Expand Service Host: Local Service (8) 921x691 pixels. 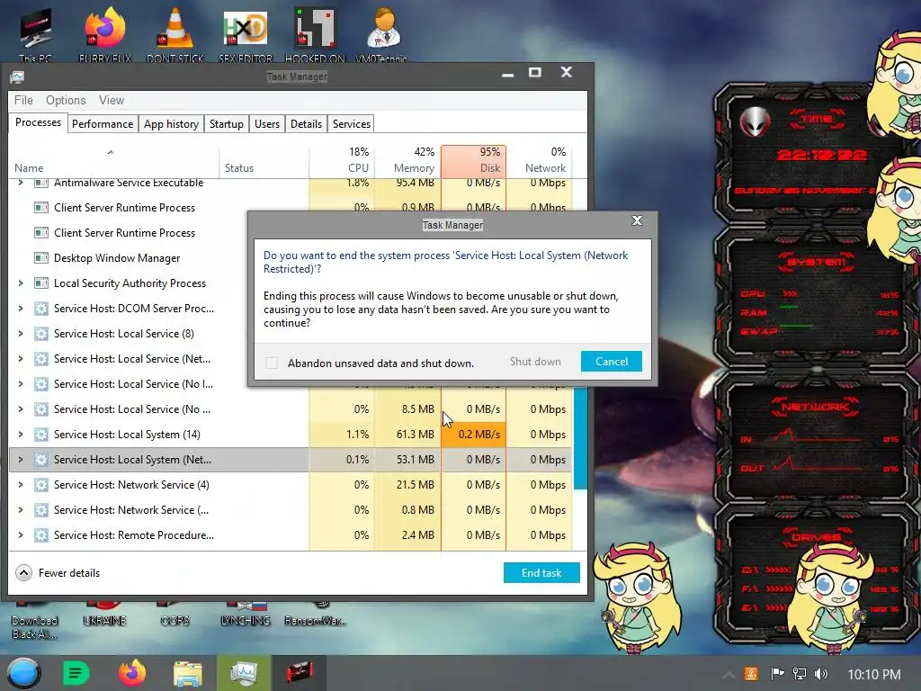pos(21,334)
